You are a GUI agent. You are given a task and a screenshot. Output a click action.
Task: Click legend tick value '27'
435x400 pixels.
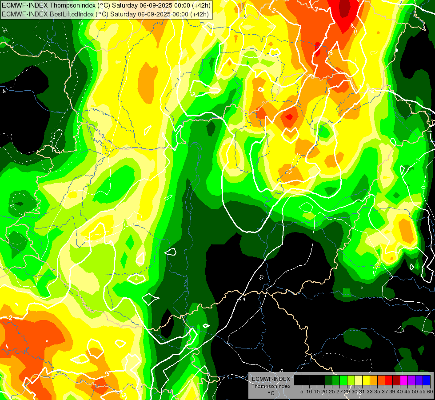click(x=339, y=392)
